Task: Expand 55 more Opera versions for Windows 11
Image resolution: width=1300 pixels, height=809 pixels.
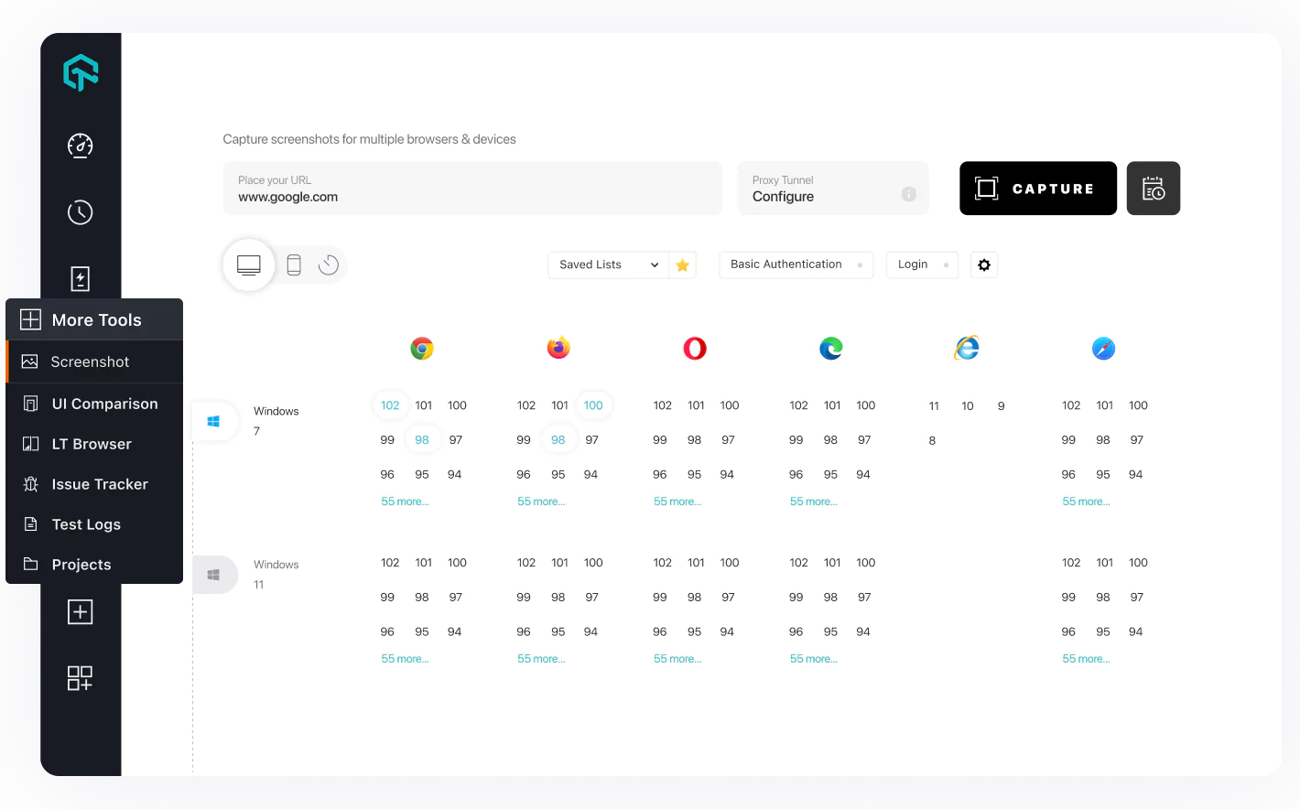Action: pyautogui.click(x=677, y=659)
